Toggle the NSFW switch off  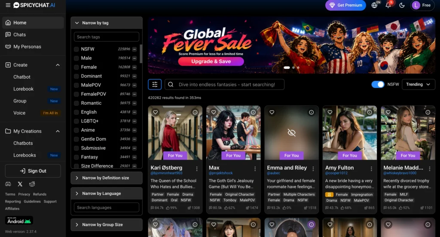378,85
